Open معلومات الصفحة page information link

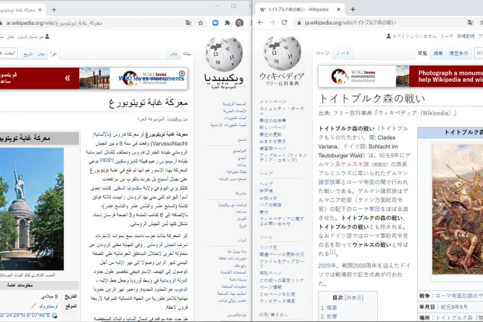click(234, 287)
